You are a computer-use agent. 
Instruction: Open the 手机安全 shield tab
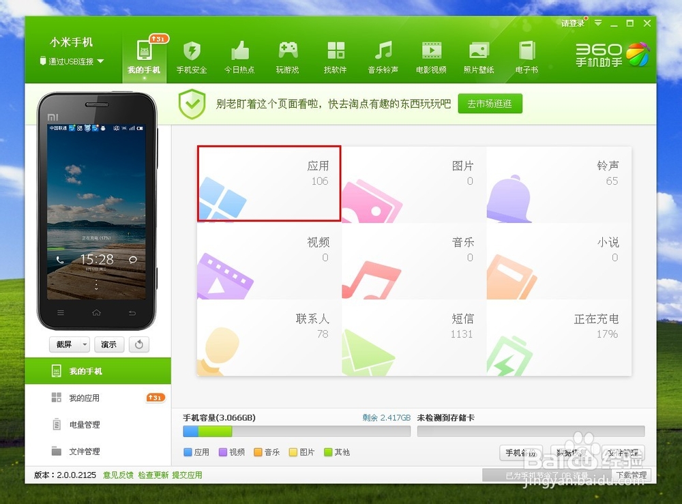192,57
